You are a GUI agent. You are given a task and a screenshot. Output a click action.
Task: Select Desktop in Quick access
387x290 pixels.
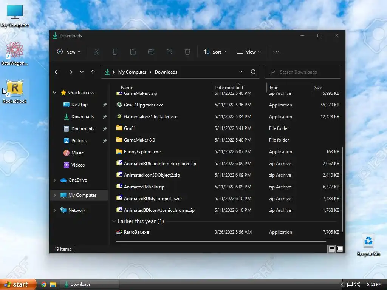(x=79, y=105)
